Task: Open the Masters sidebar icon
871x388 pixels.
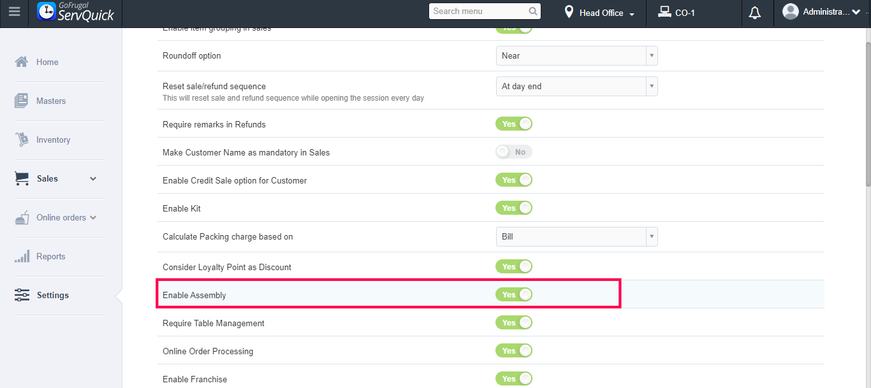Action: tap(22, 101)
